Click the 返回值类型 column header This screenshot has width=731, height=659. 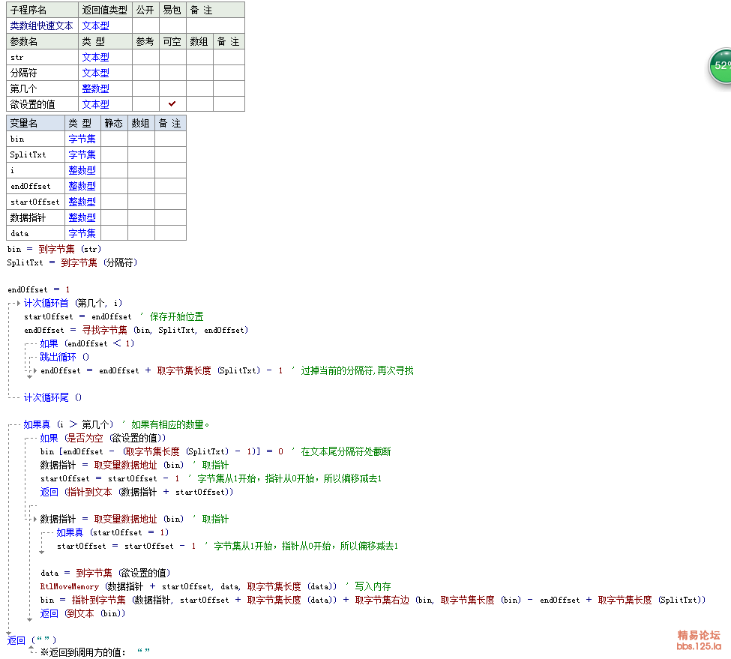pyautogui.click(x=105, y=10)
